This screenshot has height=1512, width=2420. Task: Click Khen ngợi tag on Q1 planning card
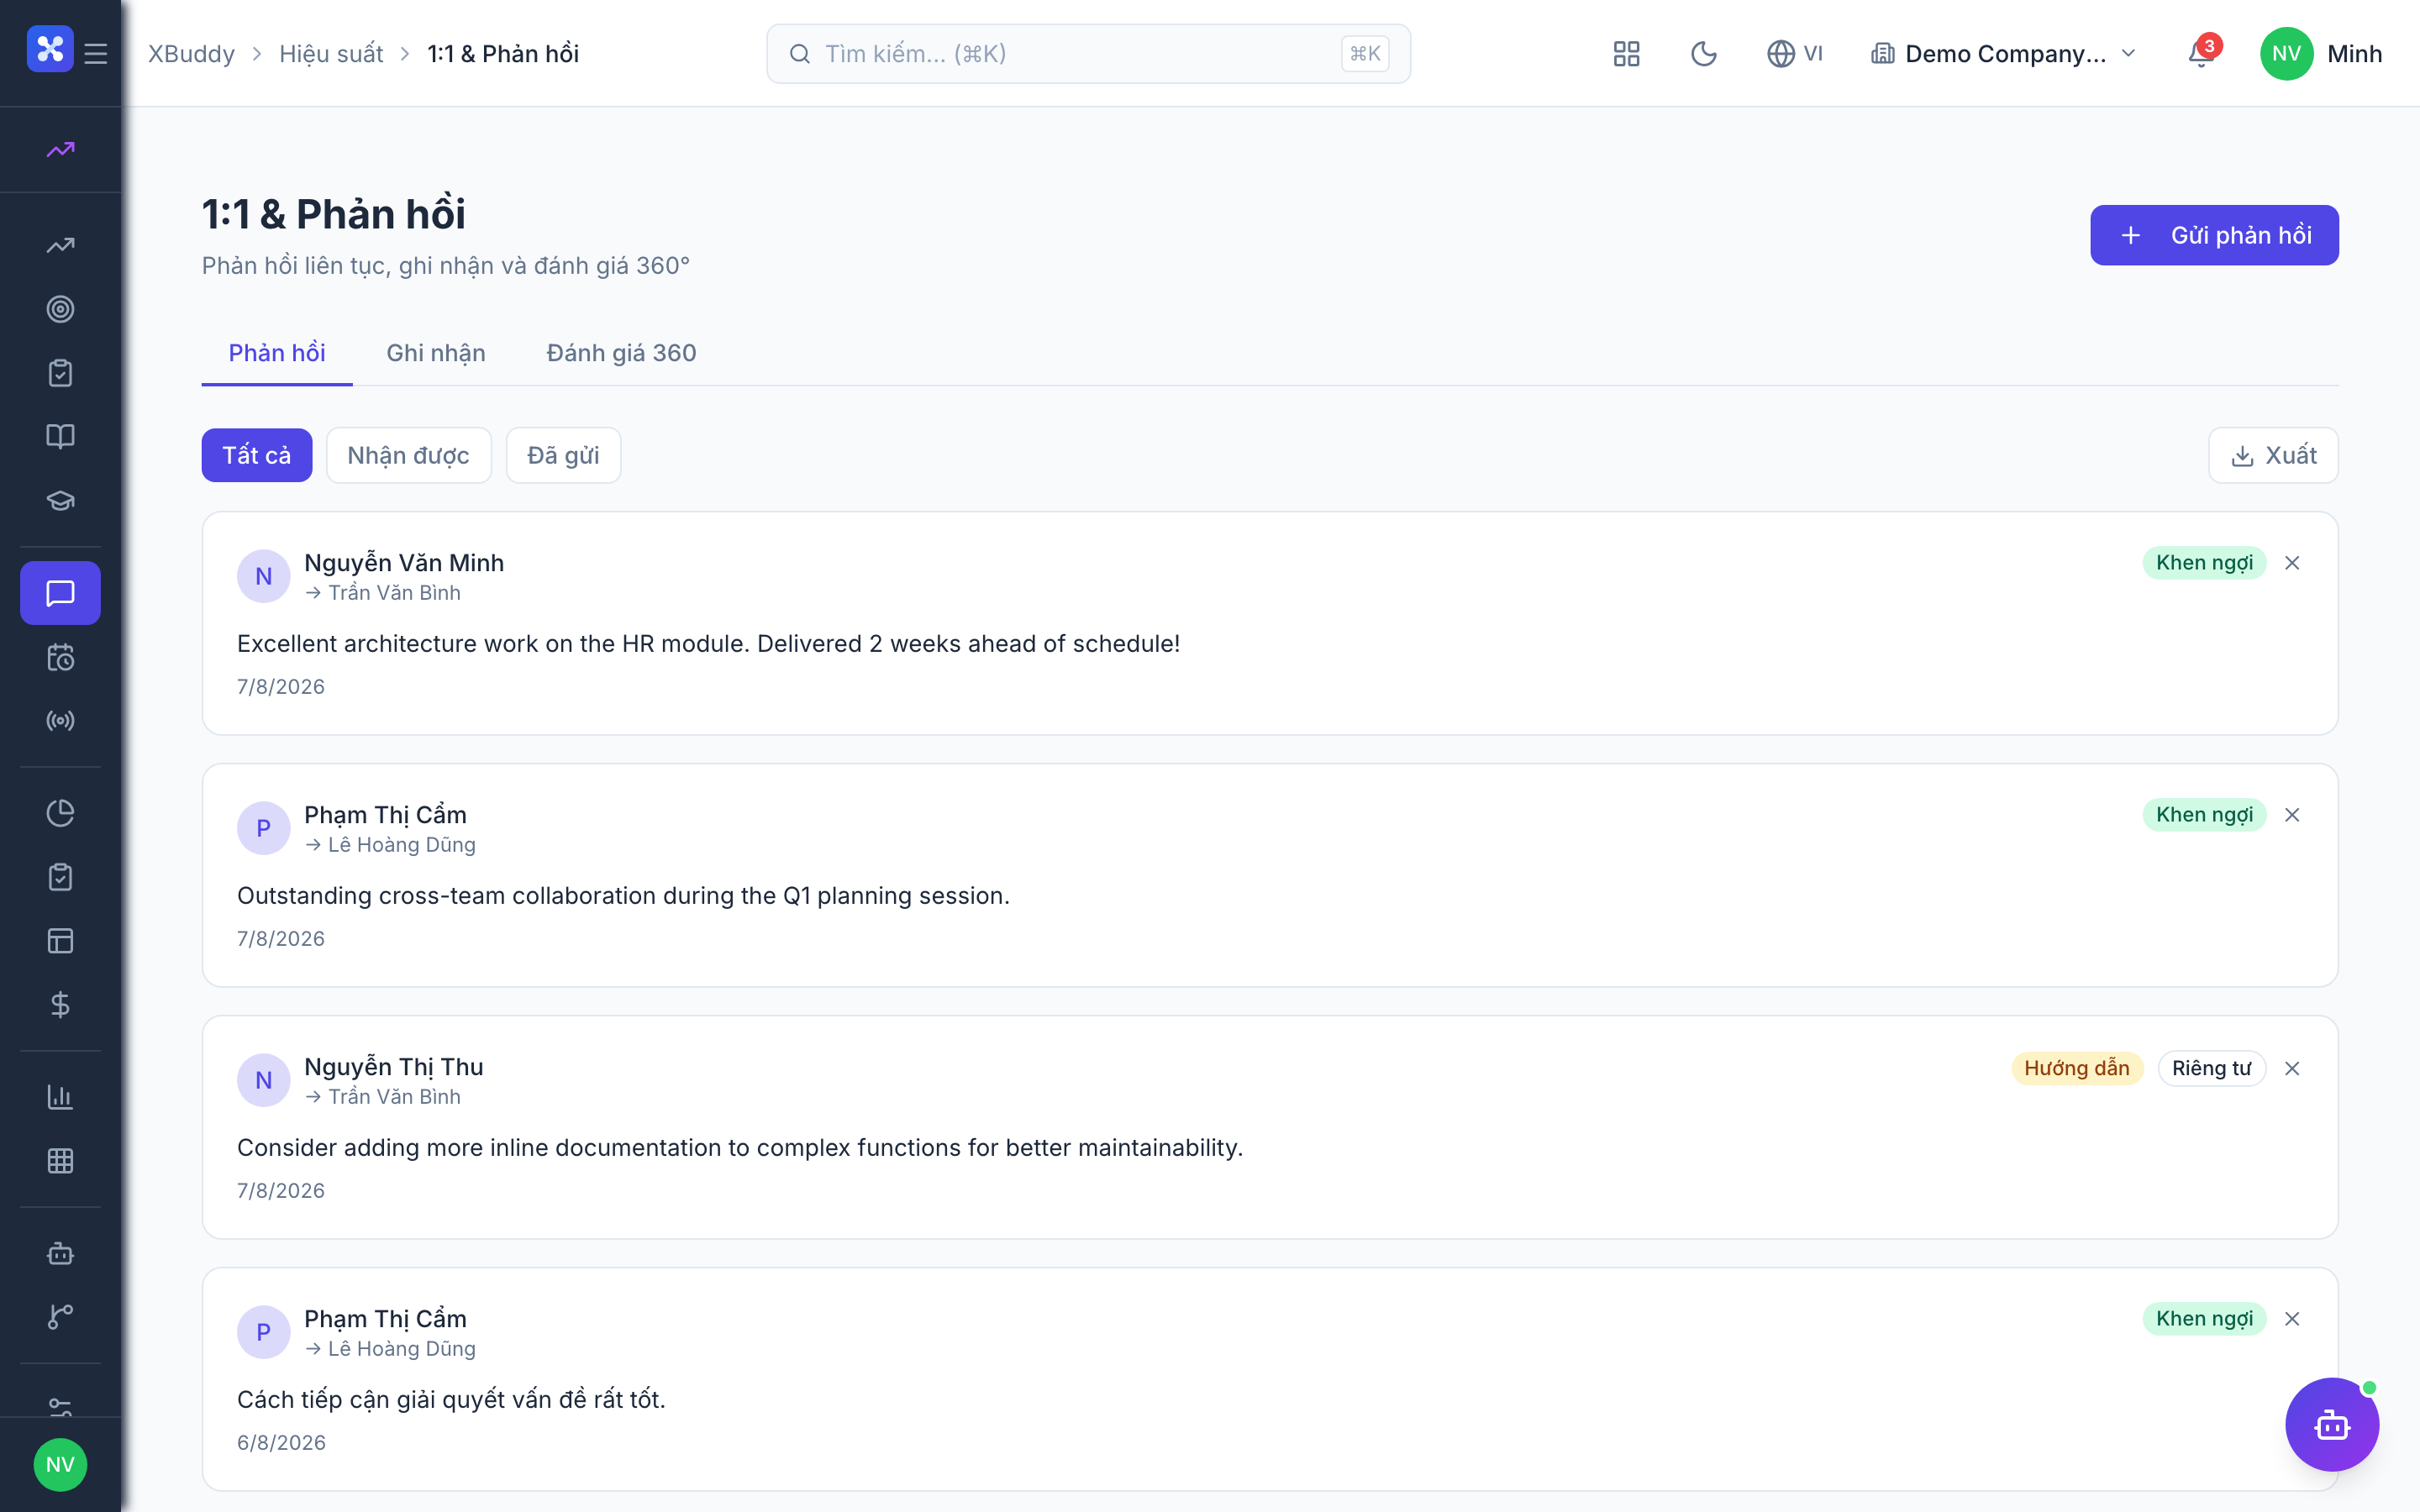pyautogui.click(x=2204, y=815)
